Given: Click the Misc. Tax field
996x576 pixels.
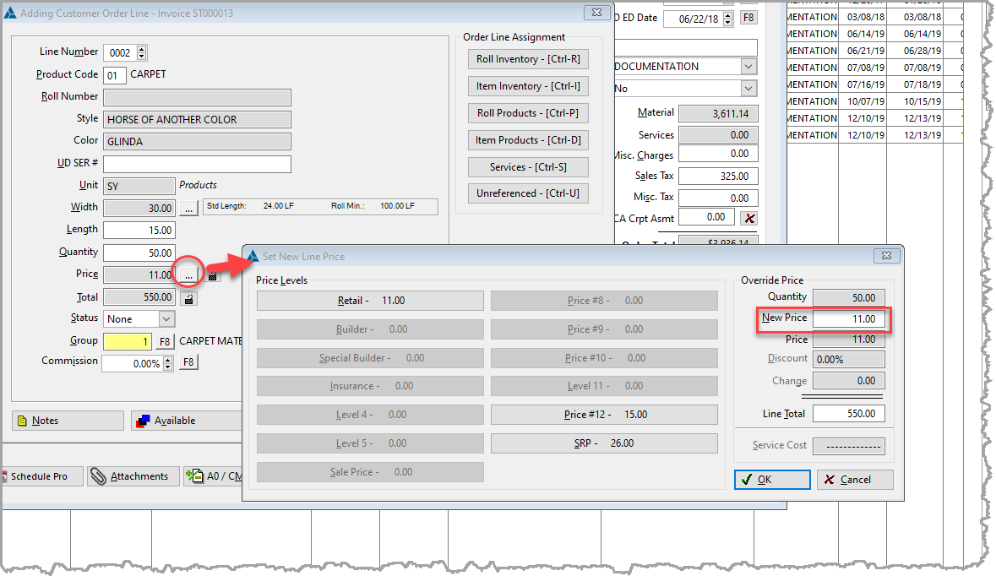Looking at the screenshot, I should [718, 198].
